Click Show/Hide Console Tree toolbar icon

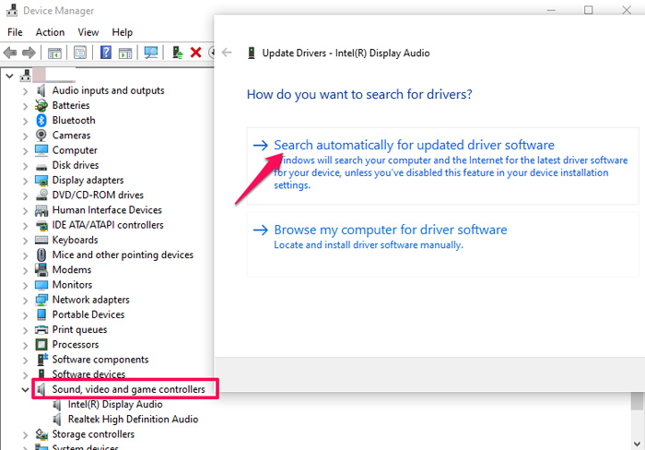tap(54, 53)
